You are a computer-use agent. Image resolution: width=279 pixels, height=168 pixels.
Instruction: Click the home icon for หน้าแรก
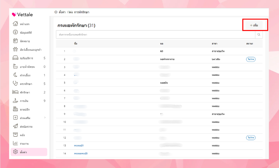(x=15, y=24)
